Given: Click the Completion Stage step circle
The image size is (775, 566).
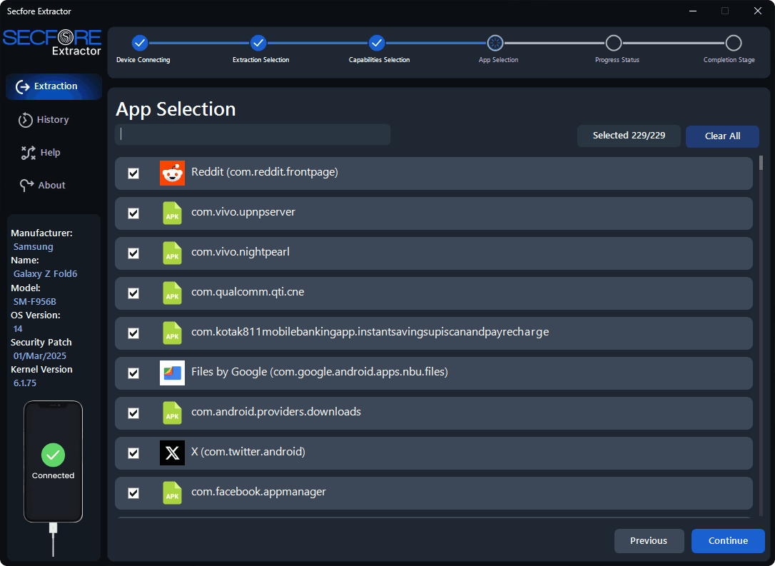Looking at the screenshot, I should tap(733, 43).
